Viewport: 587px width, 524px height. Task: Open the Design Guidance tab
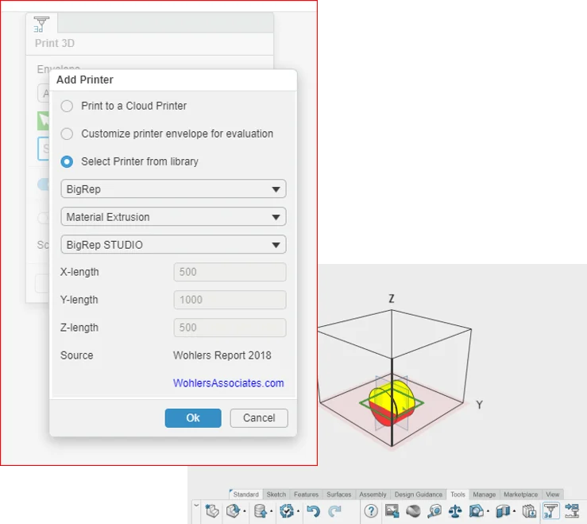[x=418, y=495]
